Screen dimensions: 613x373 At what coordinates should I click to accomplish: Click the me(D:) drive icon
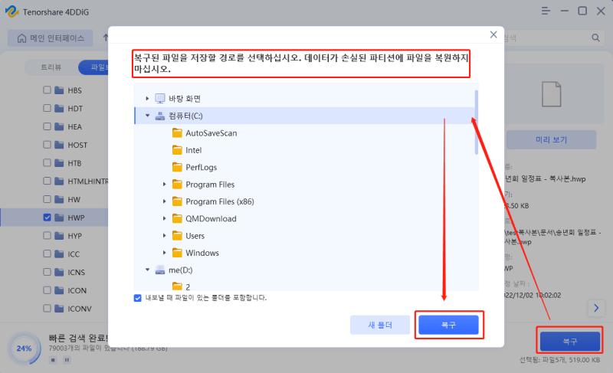coord(160,270)
